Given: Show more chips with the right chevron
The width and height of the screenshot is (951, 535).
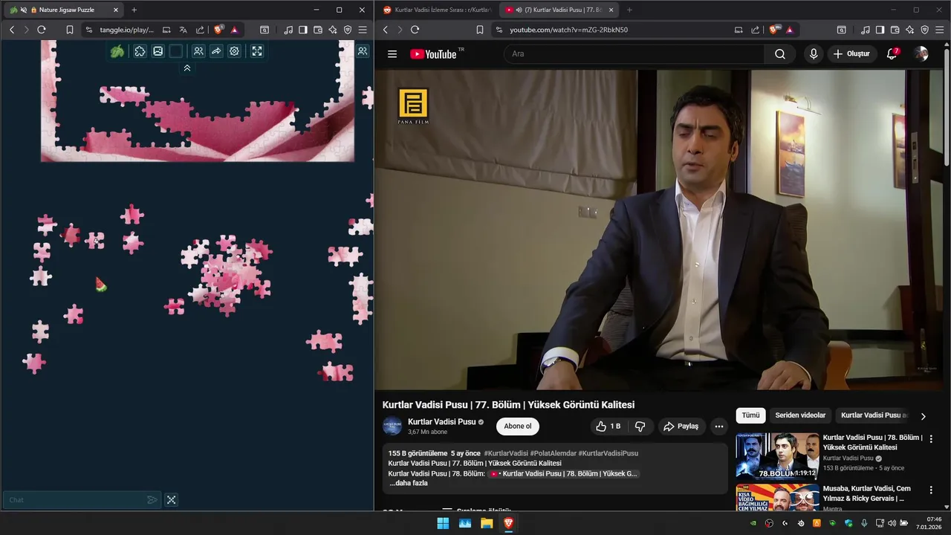Looking at the screenshot, I should (x=924, y=416).
